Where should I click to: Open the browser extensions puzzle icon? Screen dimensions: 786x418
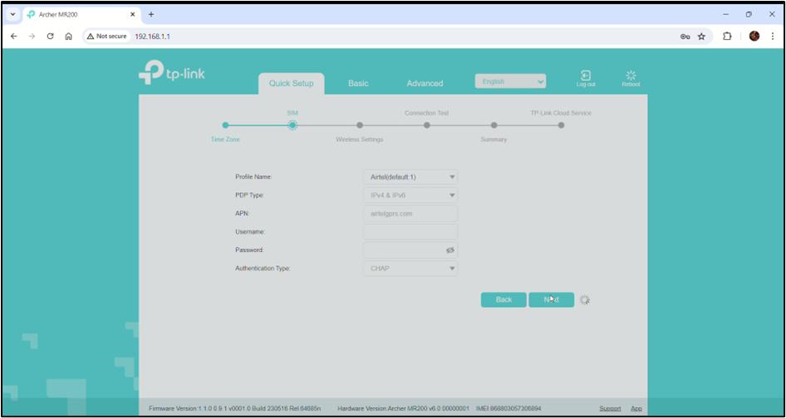point(727,36)
